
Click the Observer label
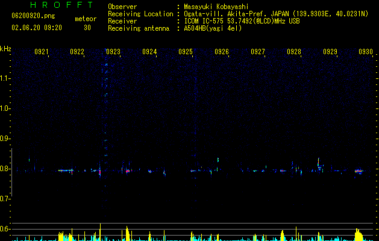pyautogui.click(x=122, y=7)
